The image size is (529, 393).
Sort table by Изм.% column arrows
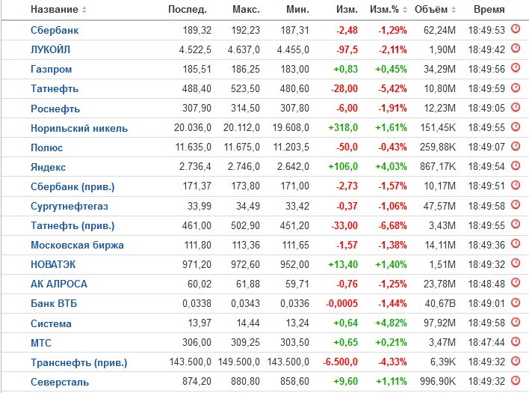(405, 10)
